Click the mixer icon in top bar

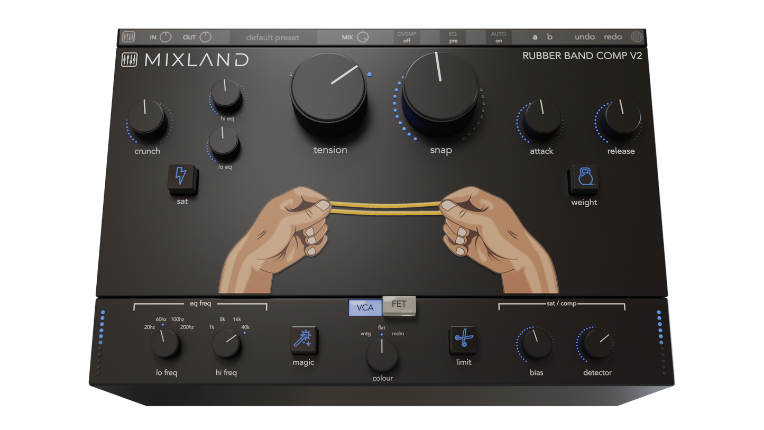tap(128, 37)
